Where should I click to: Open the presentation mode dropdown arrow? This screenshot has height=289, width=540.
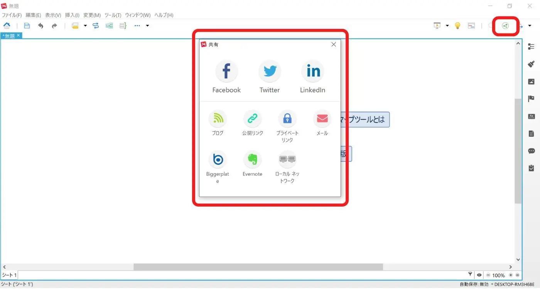coord(447,26)
